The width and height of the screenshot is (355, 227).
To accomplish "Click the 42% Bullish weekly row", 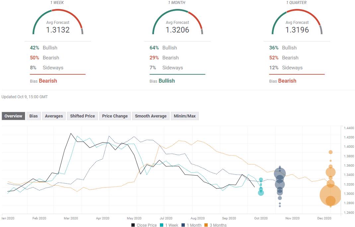I will coord(44,48).
